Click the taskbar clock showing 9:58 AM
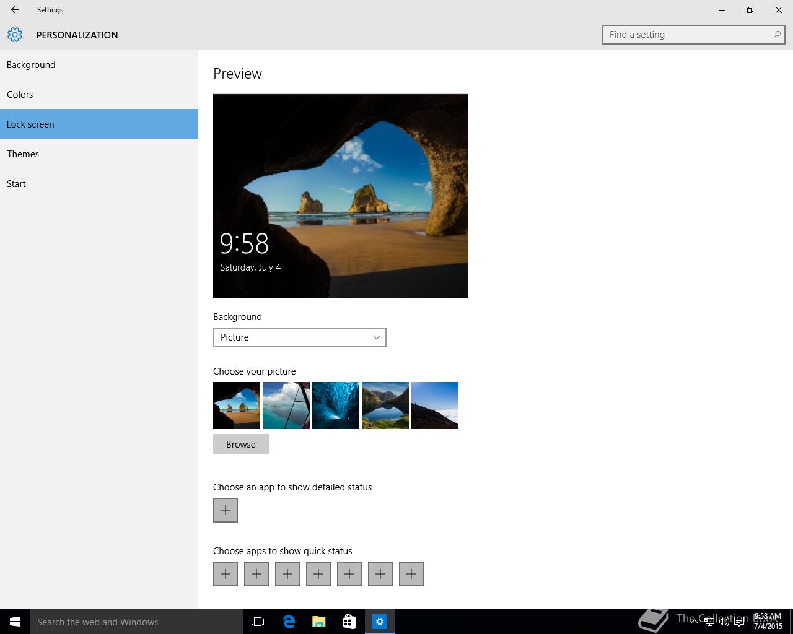The image size is (793, 634). pyautogui.click(x=768, y=622)
